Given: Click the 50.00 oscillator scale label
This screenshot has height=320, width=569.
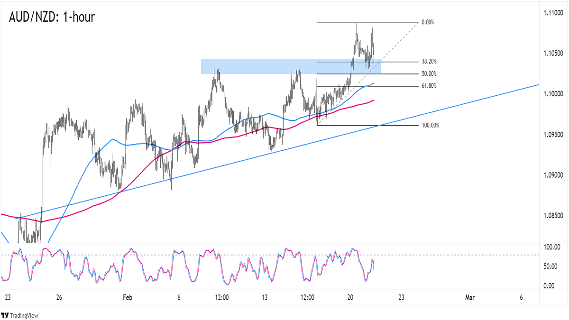Looking at the screenshot, I should pyautogui.click(x=551, y=266).
